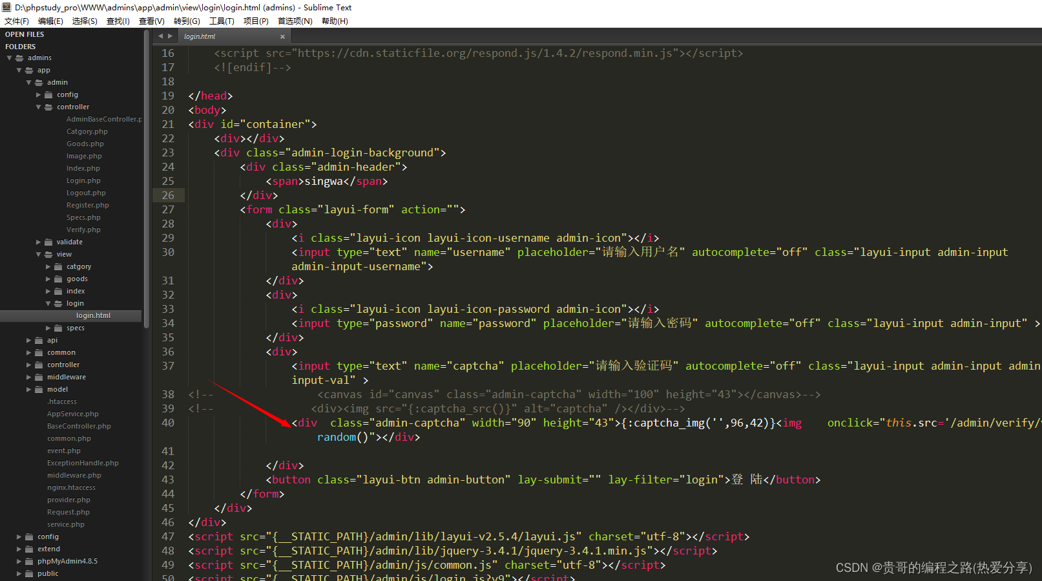Open Register.php file
The width and height of the screenshot is (1042, 581).
point(88,205)
